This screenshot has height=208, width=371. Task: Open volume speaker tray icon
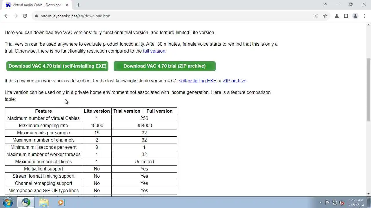(342, 203)
